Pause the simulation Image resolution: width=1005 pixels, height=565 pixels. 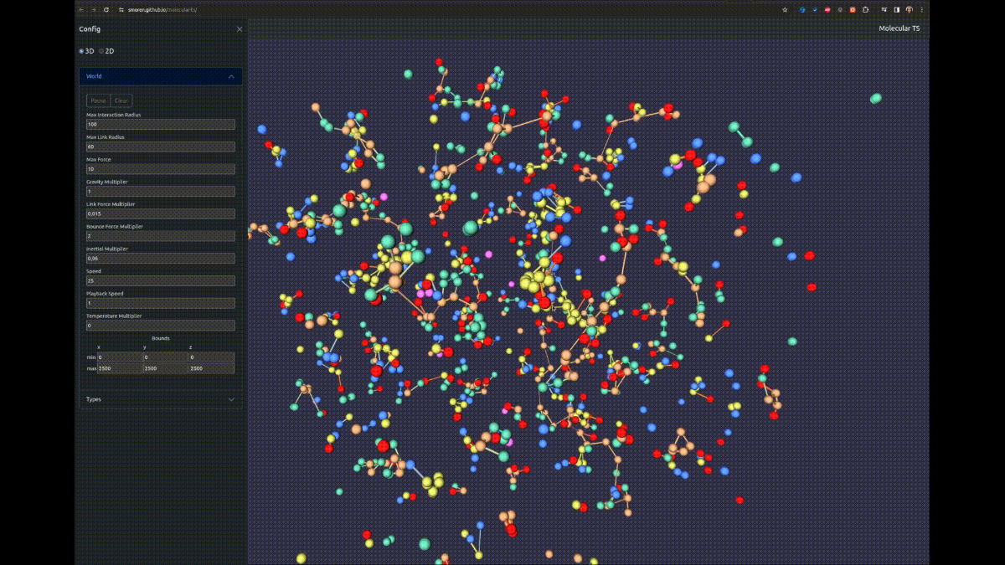[98, 100]
